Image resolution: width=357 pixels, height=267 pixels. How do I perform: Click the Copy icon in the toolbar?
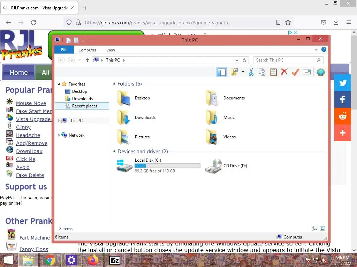262,72
